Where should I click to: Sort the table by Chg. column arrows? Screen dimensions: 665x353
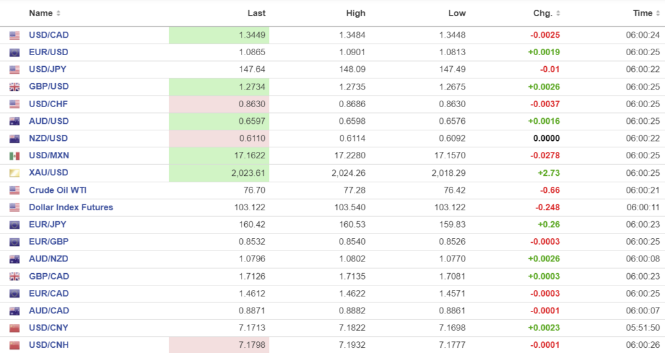tap(558, 14)
